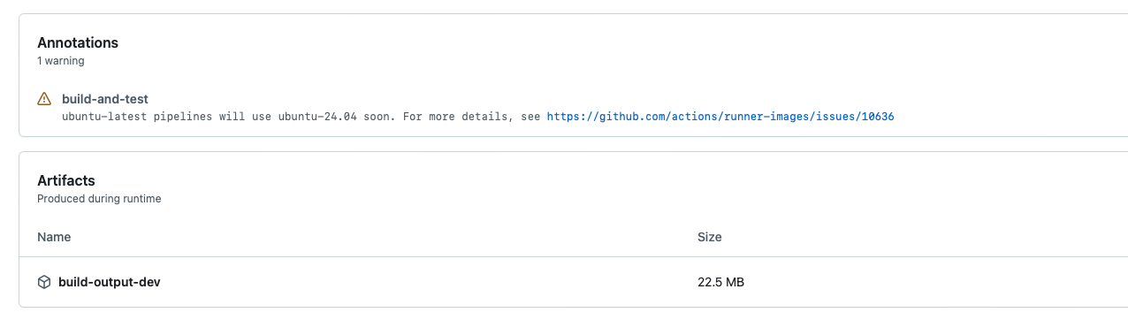Download the build-output-dev artifact

pos(109,282)
